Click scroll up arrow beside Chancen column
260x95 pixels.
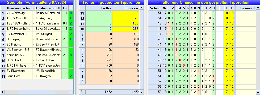click(141, 8)
